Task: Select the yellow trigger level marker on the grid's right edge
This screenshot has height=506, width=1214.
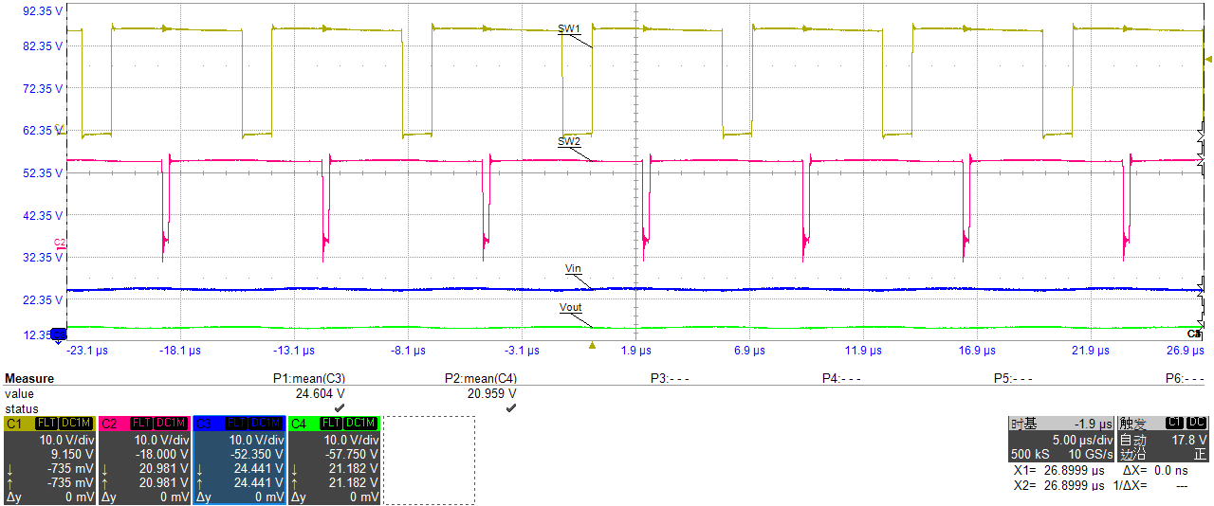Action: (x=1207, y=61)
